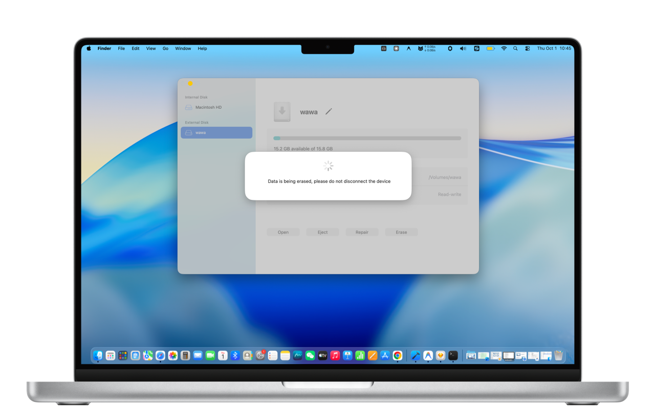Click the Wi-Fi status icon
The height and width of the screenshot is (409, 655).
point(504,49)
